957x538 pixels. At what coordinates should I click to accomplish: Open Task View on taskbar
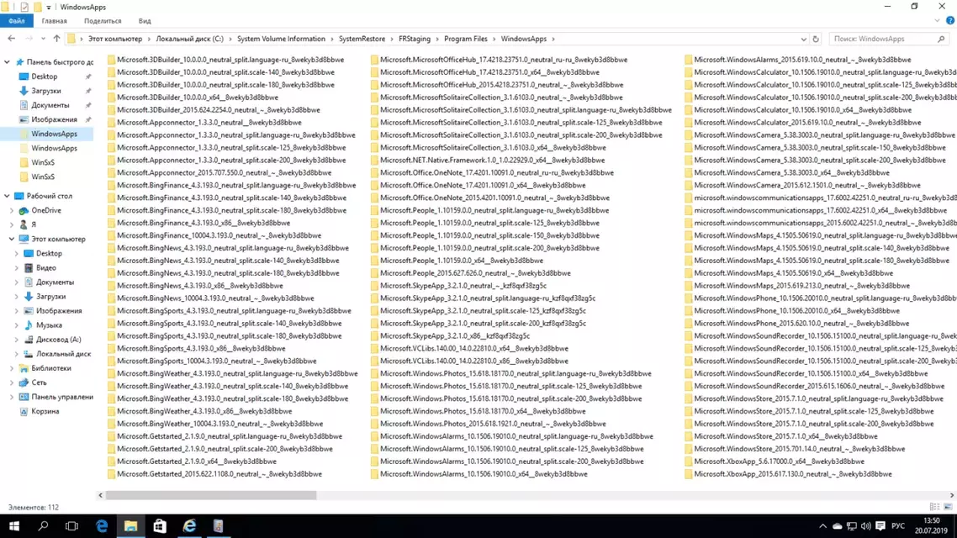click(72, 525)
